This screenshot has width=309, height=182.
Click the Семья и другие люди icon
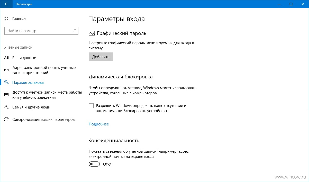coord(7,107)
